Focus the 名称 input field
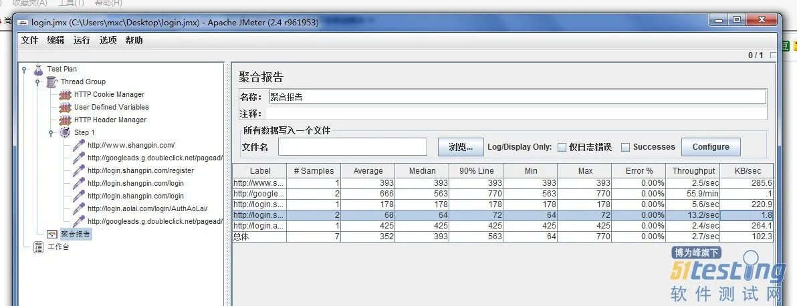This screenshot has width=797, height=306. point(518,97)
